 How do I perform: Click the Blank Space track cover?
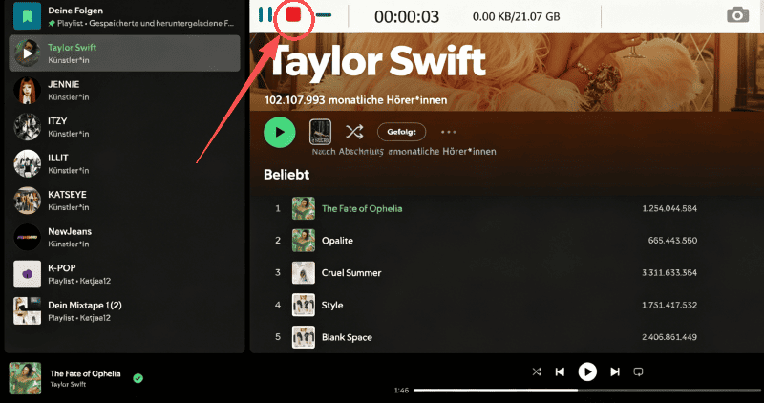(x=304, y=337)
